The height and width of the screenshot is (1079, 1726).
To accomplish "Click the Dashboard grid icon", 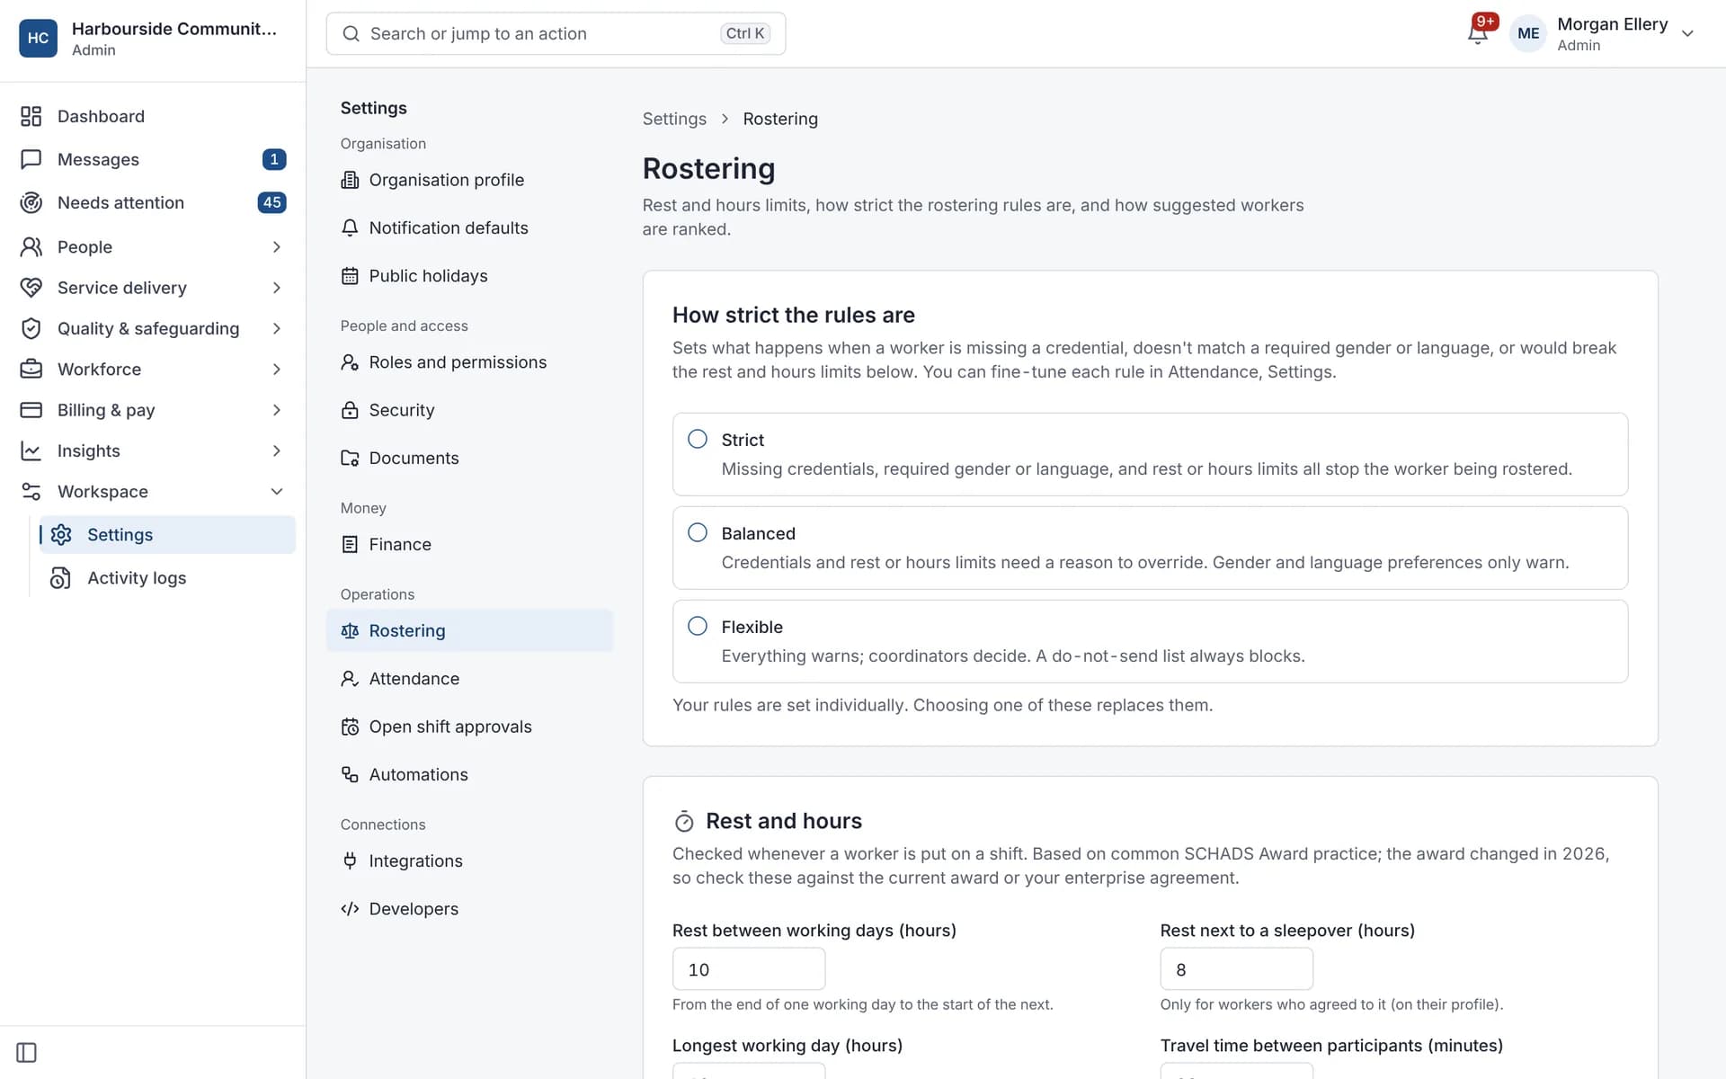I will click(x=31, y=116).
